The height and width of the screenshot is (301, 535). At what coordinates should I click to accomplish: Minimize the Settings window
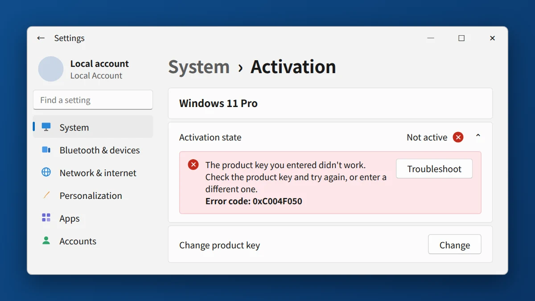431,38
